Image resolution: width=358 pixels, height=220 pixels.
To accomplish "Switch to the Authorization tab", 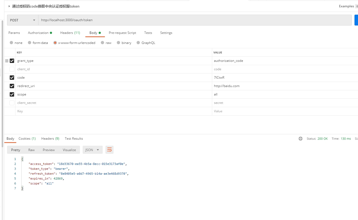I will 40,33.
